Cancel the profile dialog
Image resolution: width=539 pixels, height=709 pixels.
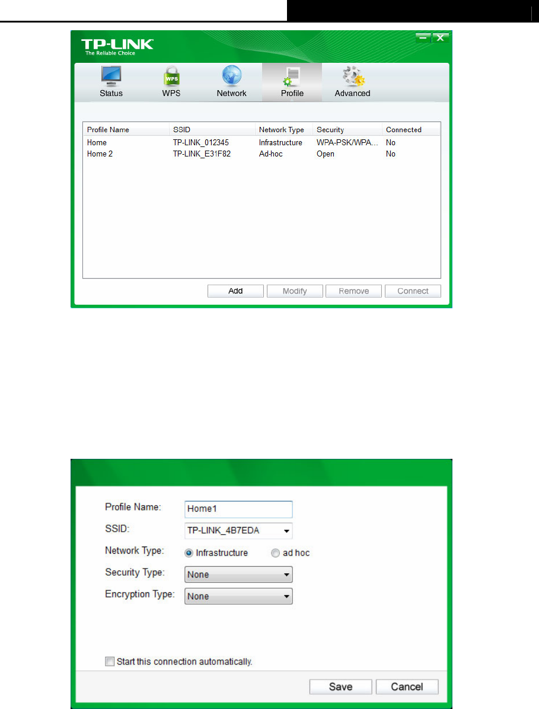tap(407, 686)
